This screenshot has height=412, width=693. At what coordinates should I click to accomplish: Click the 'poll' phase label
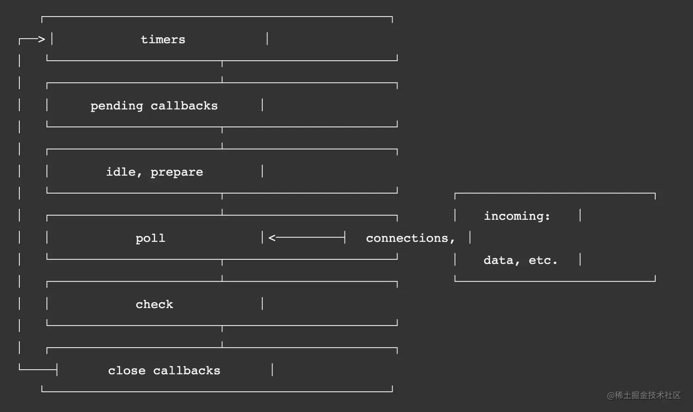click(150, 239)
